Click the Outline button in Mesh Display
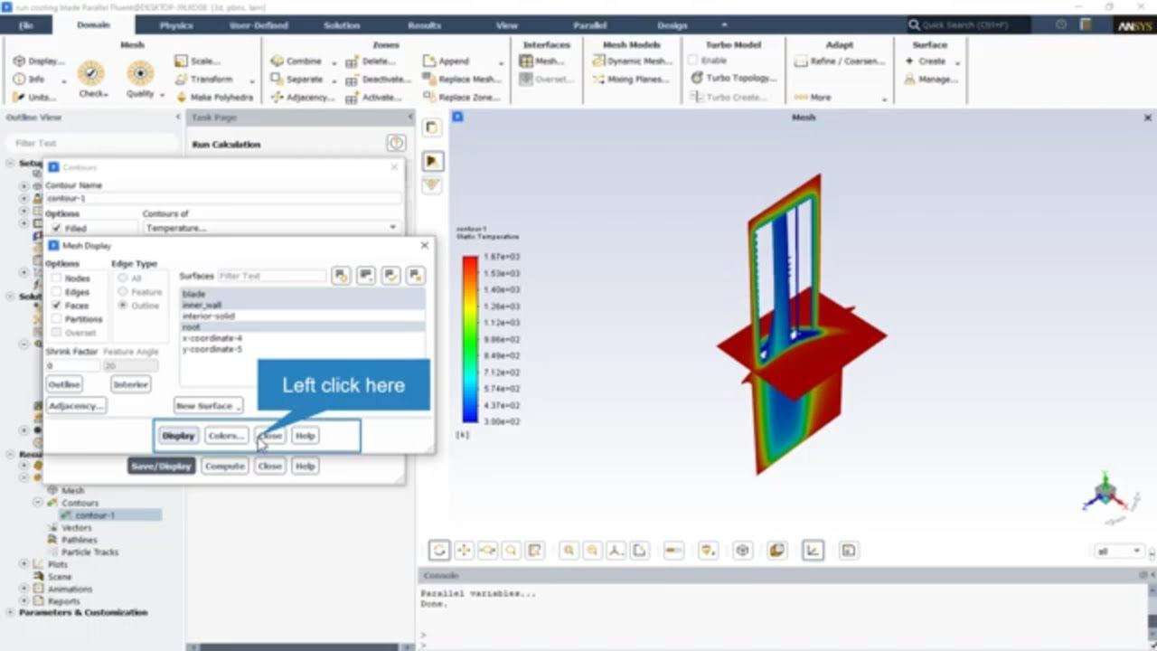1157x651 pixels. click(64, 384)
